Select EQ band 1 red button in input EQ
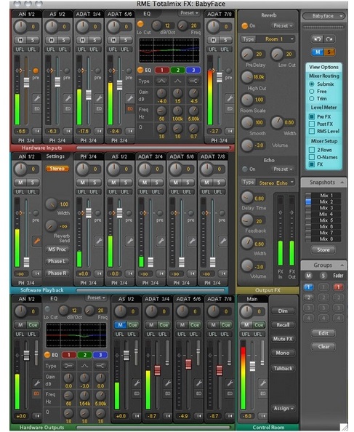 tap(162, 70)
